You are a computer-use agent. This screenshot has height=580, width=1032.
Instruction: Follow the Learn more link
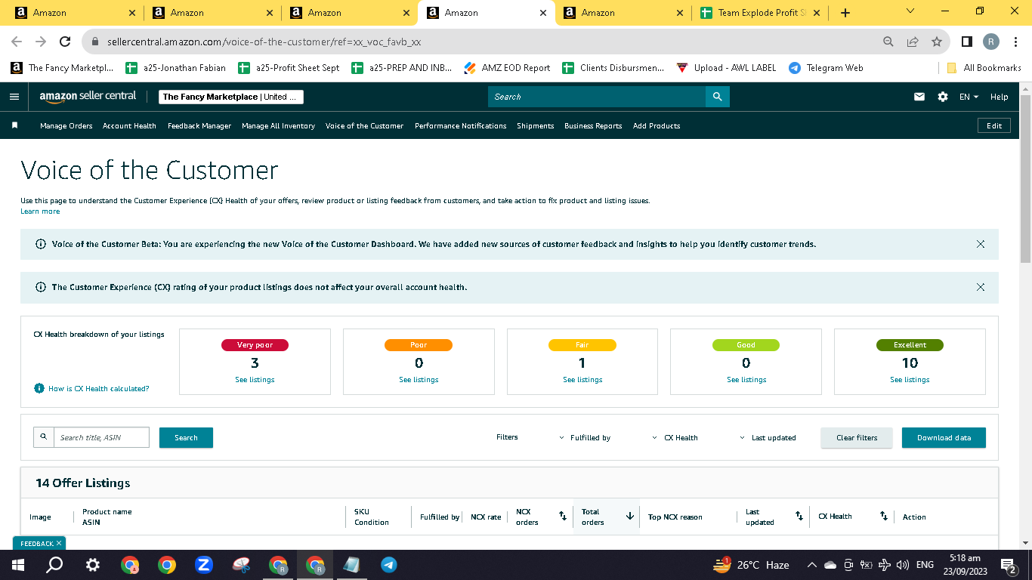coord(40,211)
